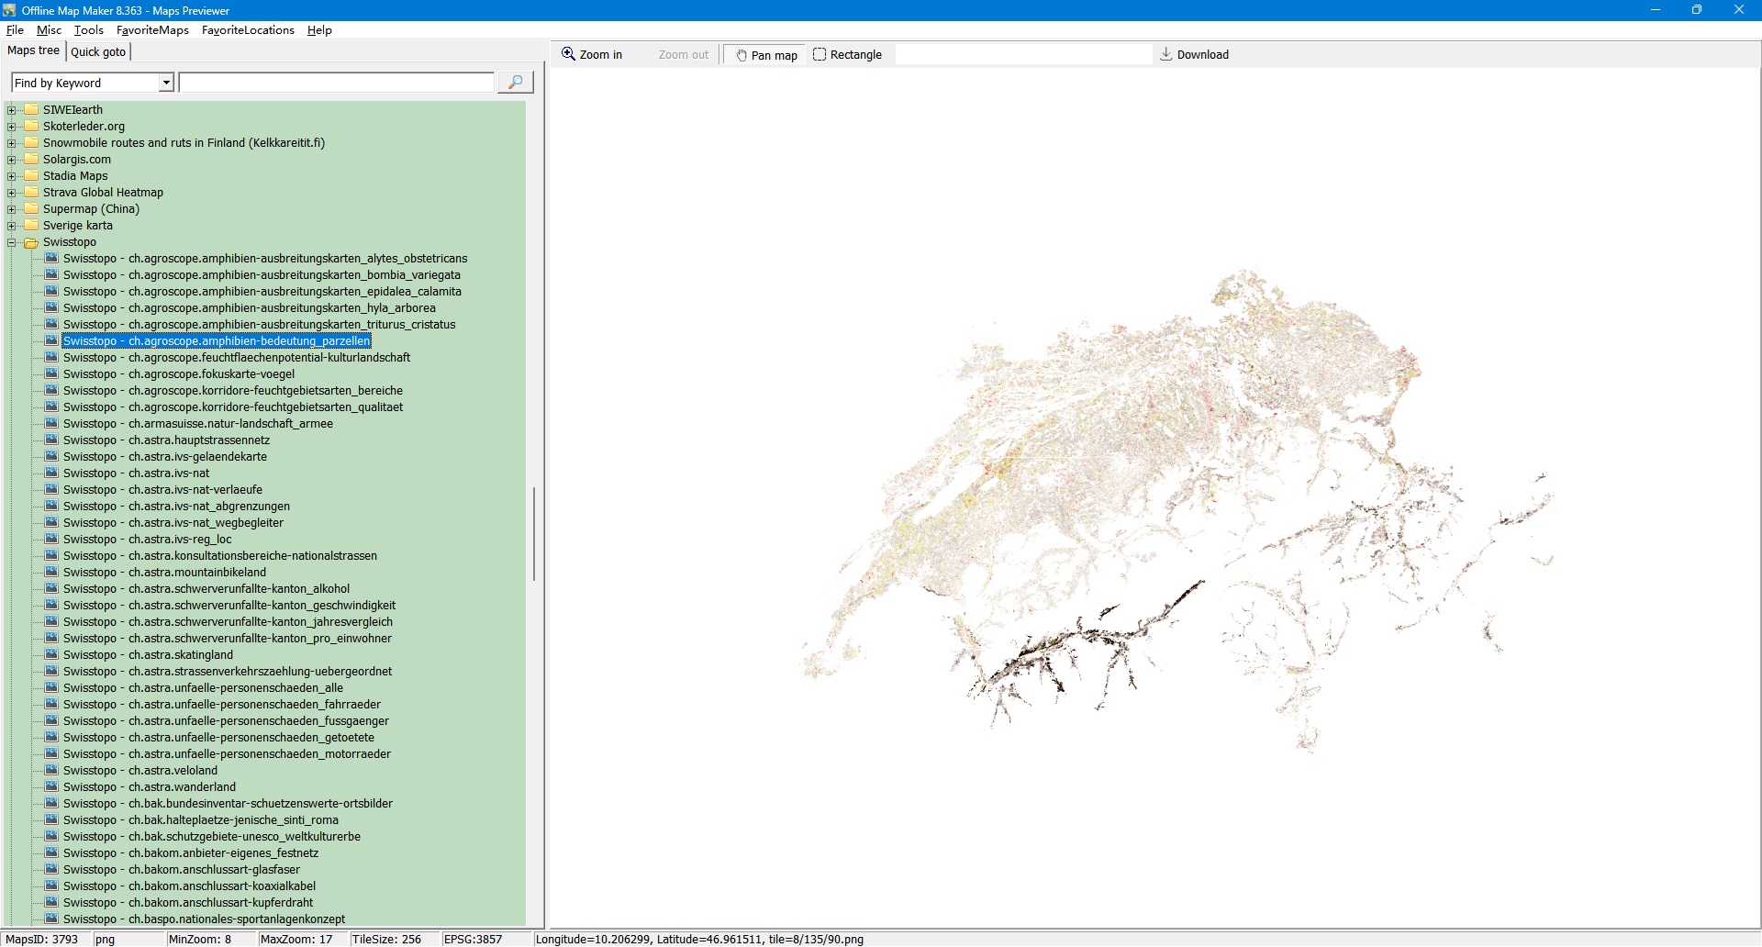
Task: Open the FavoriteMaps menu
Action: (152, 30)
